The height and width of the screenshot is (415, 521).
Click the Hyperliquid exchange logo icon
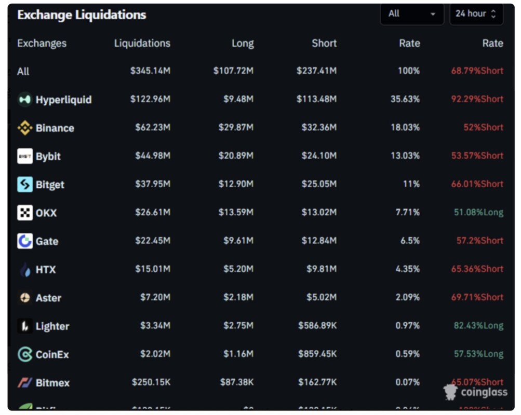pos(24,100)
